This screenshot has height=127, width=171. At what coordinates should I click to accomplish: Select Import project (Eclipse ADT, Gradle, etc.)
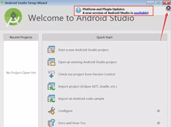coord(88,86)
